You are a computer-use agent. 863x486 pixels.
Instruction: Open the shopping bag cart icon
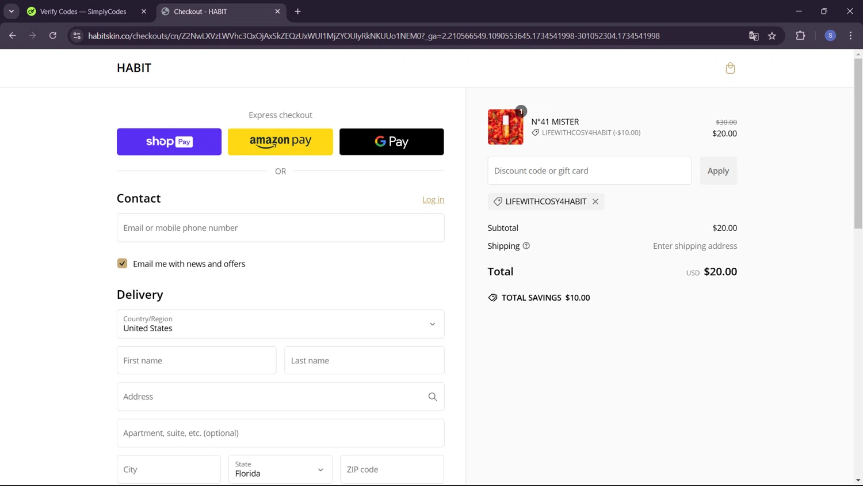pos(730,68)
